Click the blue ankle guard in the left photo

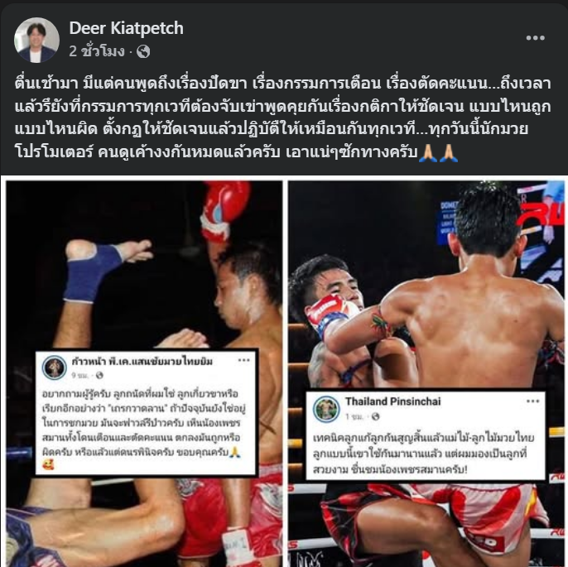tap(92, 272)
